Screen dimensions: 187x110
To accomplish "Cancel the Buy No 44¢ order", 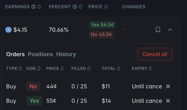I will [168, 86].
